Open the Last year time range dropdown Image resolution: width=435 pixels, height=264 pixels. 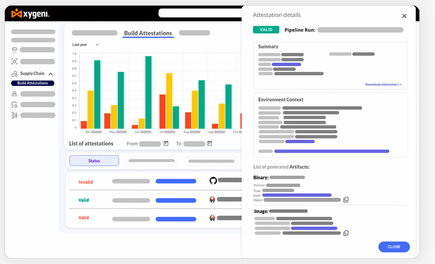tap(85, 45)
